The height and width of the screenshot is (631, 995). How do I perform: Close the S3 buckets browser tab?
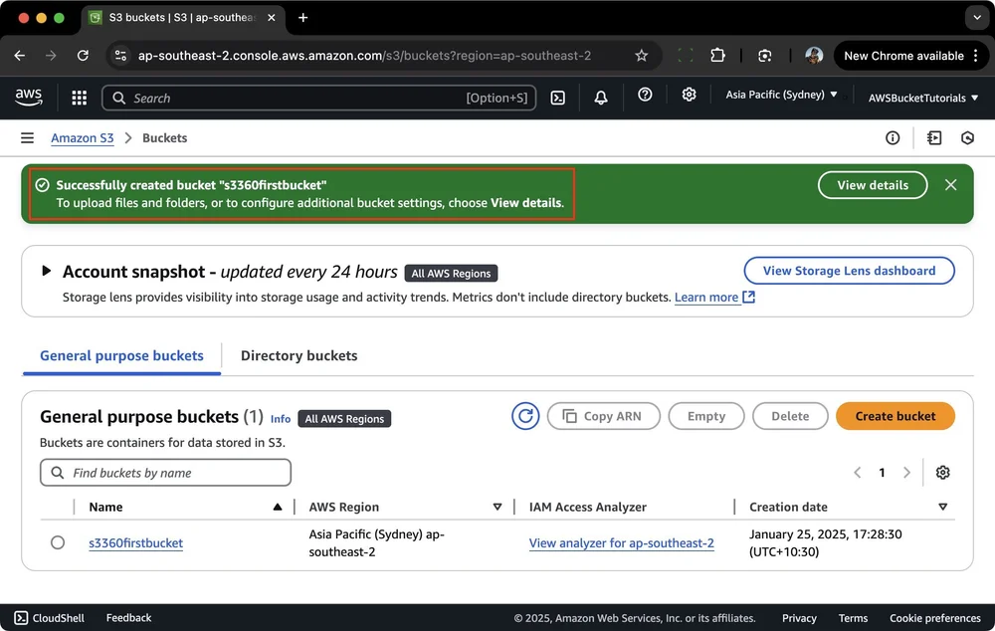(272, 18)
